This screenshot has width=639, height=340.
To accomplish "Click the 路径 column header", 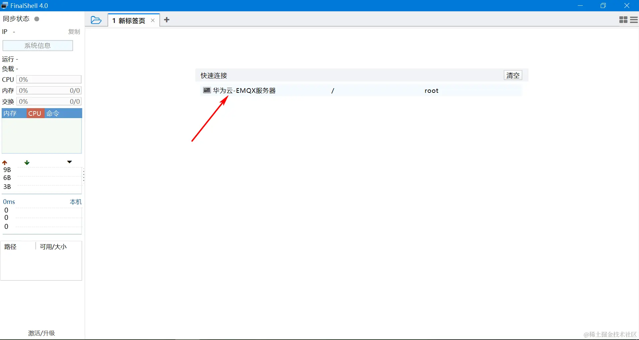I will 10,247.
